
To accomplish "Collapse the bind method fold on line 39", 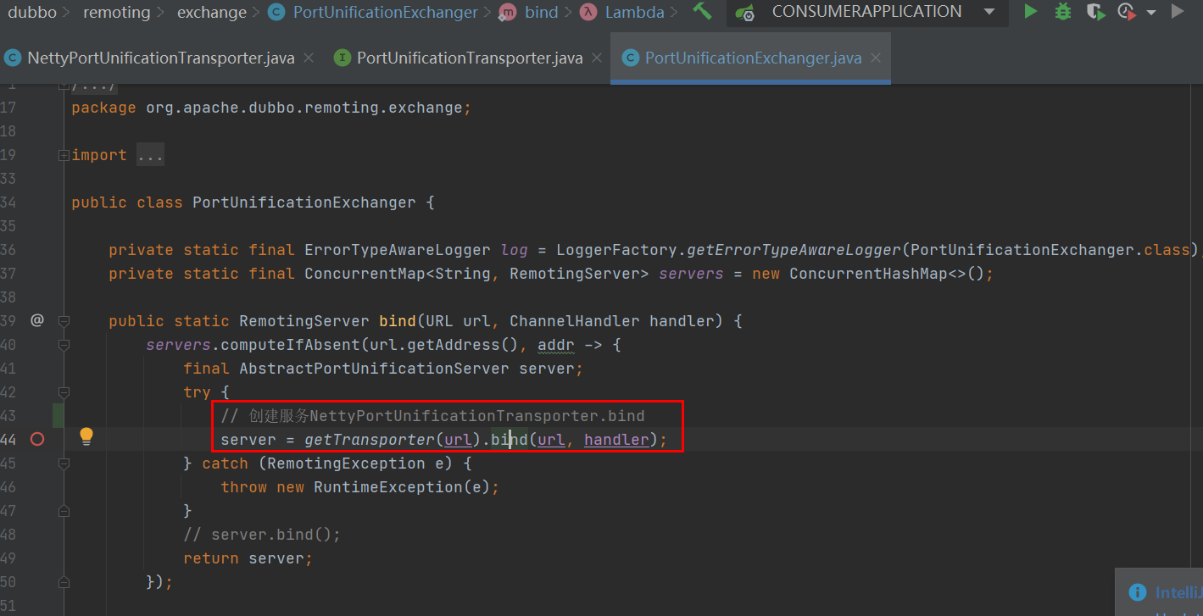I will 64,321.
